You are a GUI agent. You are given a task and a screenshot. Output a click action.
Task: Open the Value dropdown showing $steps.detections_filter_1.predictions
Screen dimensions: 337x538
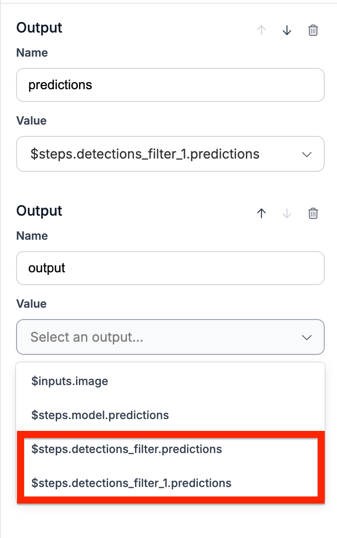point(170,154)
